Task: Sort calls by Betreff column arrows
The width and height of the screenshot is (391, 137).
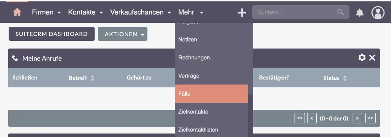Action: [92, 78]
